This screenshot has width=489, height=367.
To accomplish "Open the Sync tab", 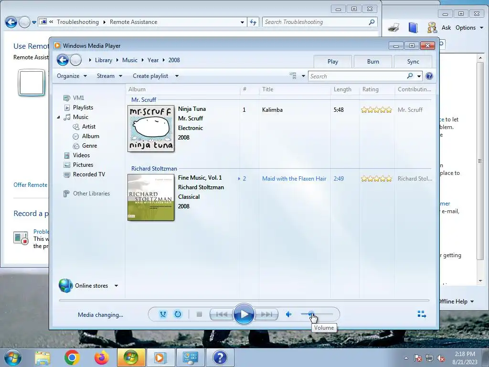I will pyautogui.click(x=413, y=62).
